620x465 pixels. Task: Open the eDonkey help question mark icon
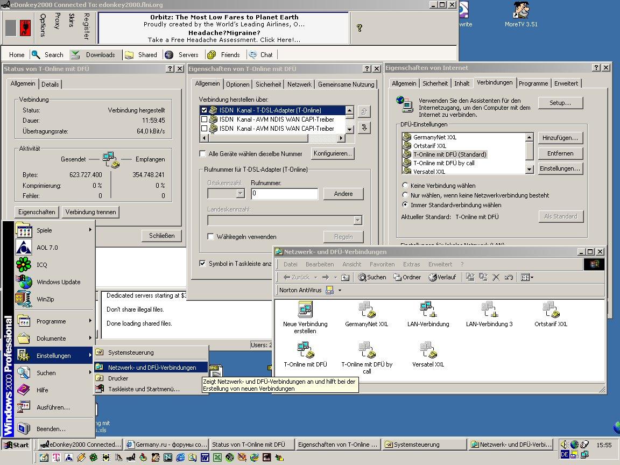pyautogui.click(x=360, y=27)
